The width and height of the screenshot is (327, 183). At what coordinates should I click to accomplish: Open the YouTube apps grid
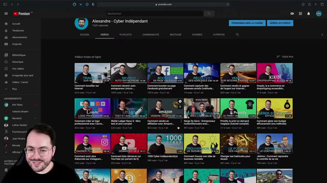(300, 13)
